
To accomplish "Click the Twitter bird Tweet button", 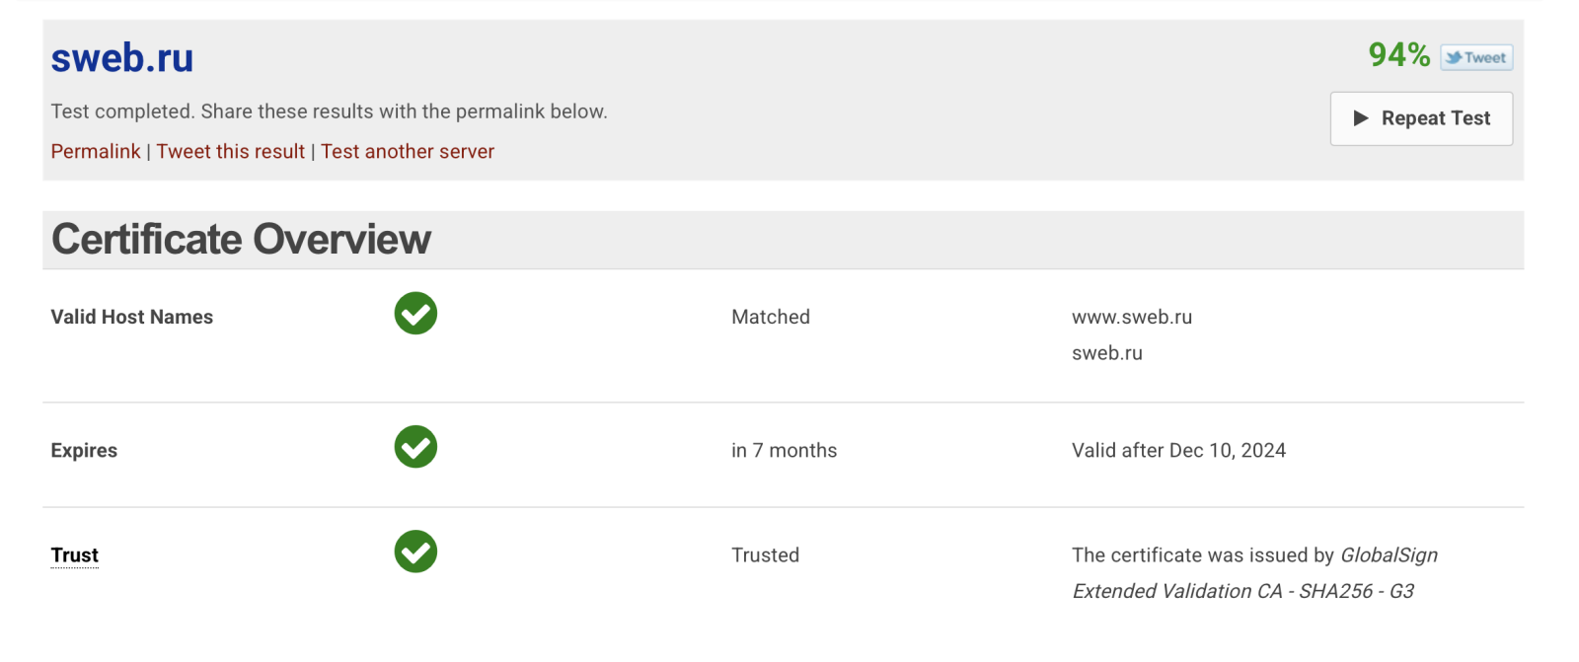I will [x=1476, y=57].
